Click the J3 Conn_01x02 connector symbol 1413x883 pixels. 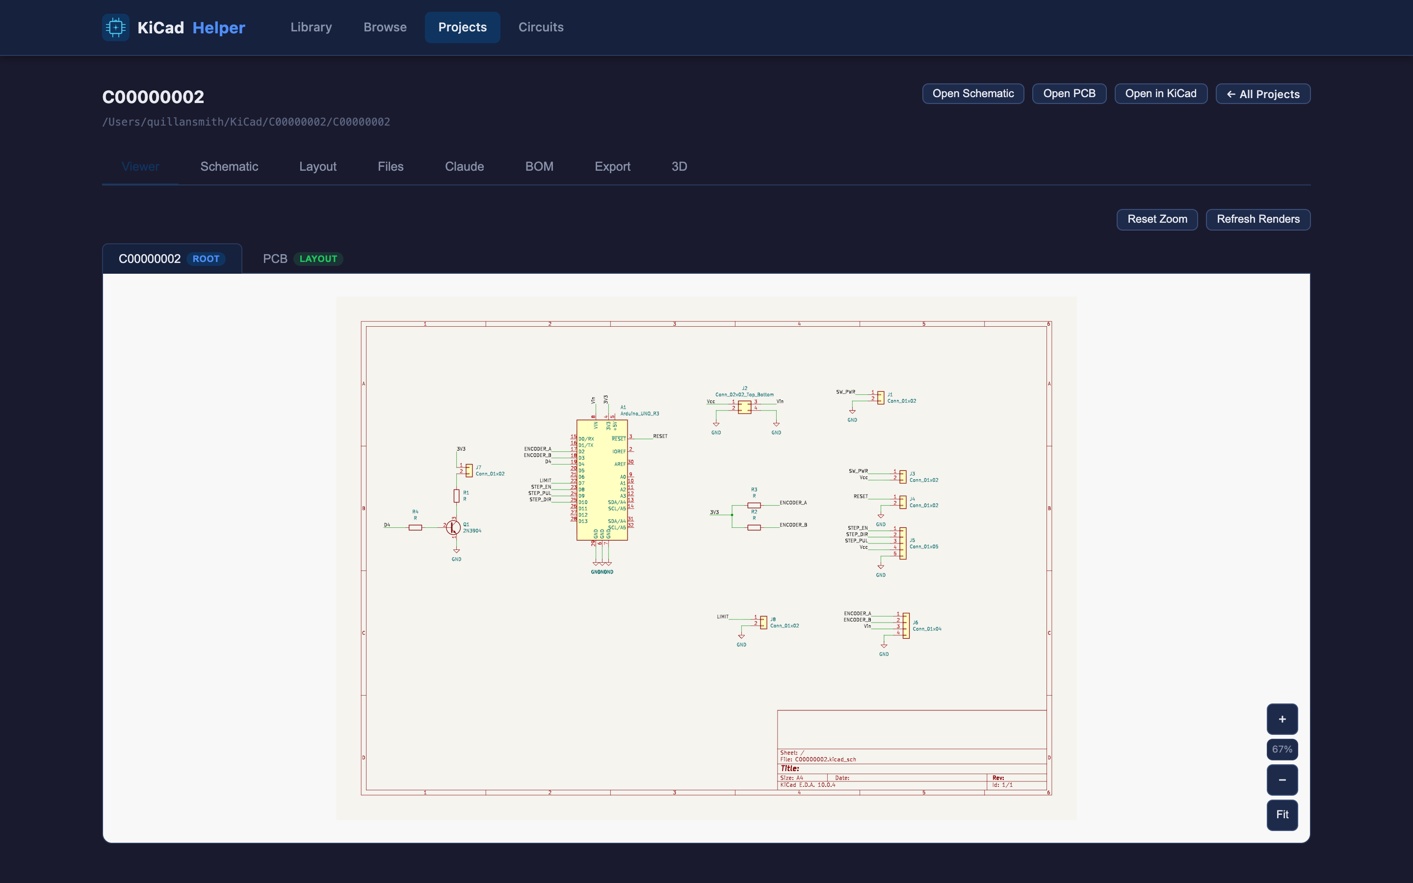[x=903, y=476]
